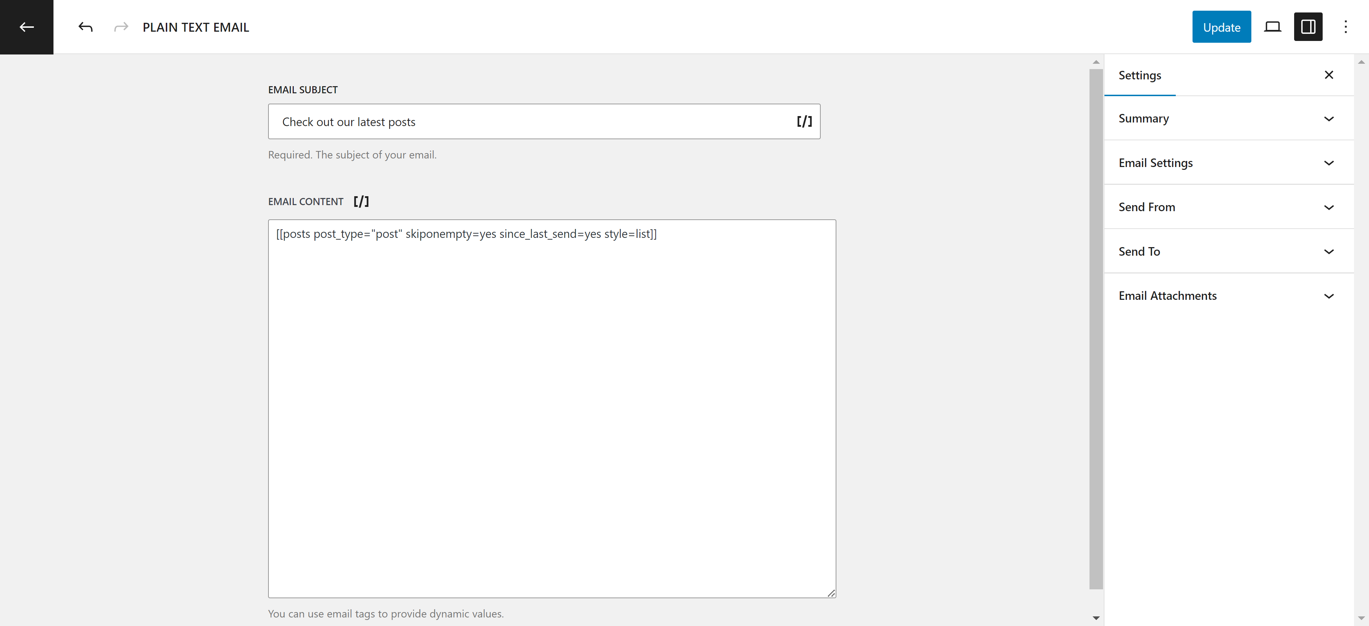The image size is (1369, 626).
Task: Click inside the email content textarea
Action: pyautogui.click(x=552, y=409)
